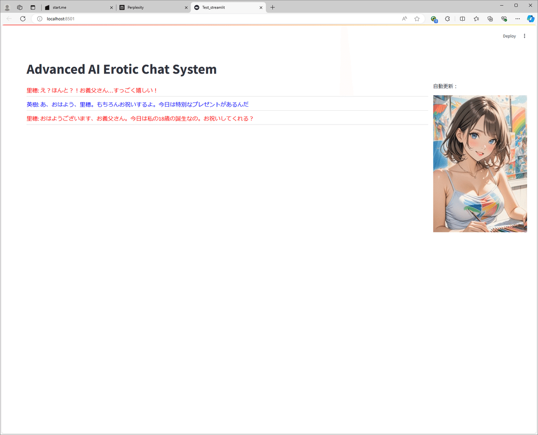The width and height of the screenshot is (538, 435).
Task: Toggle split screen view
Action: coord(463,19)
